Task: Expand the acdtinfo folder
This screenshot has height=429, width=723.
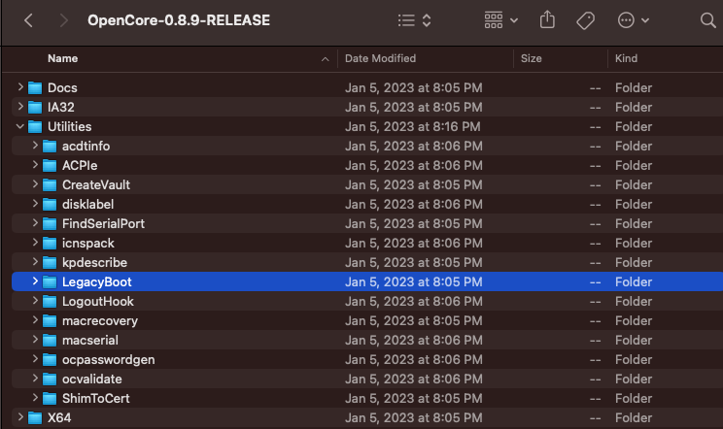Action: [35, 145]
